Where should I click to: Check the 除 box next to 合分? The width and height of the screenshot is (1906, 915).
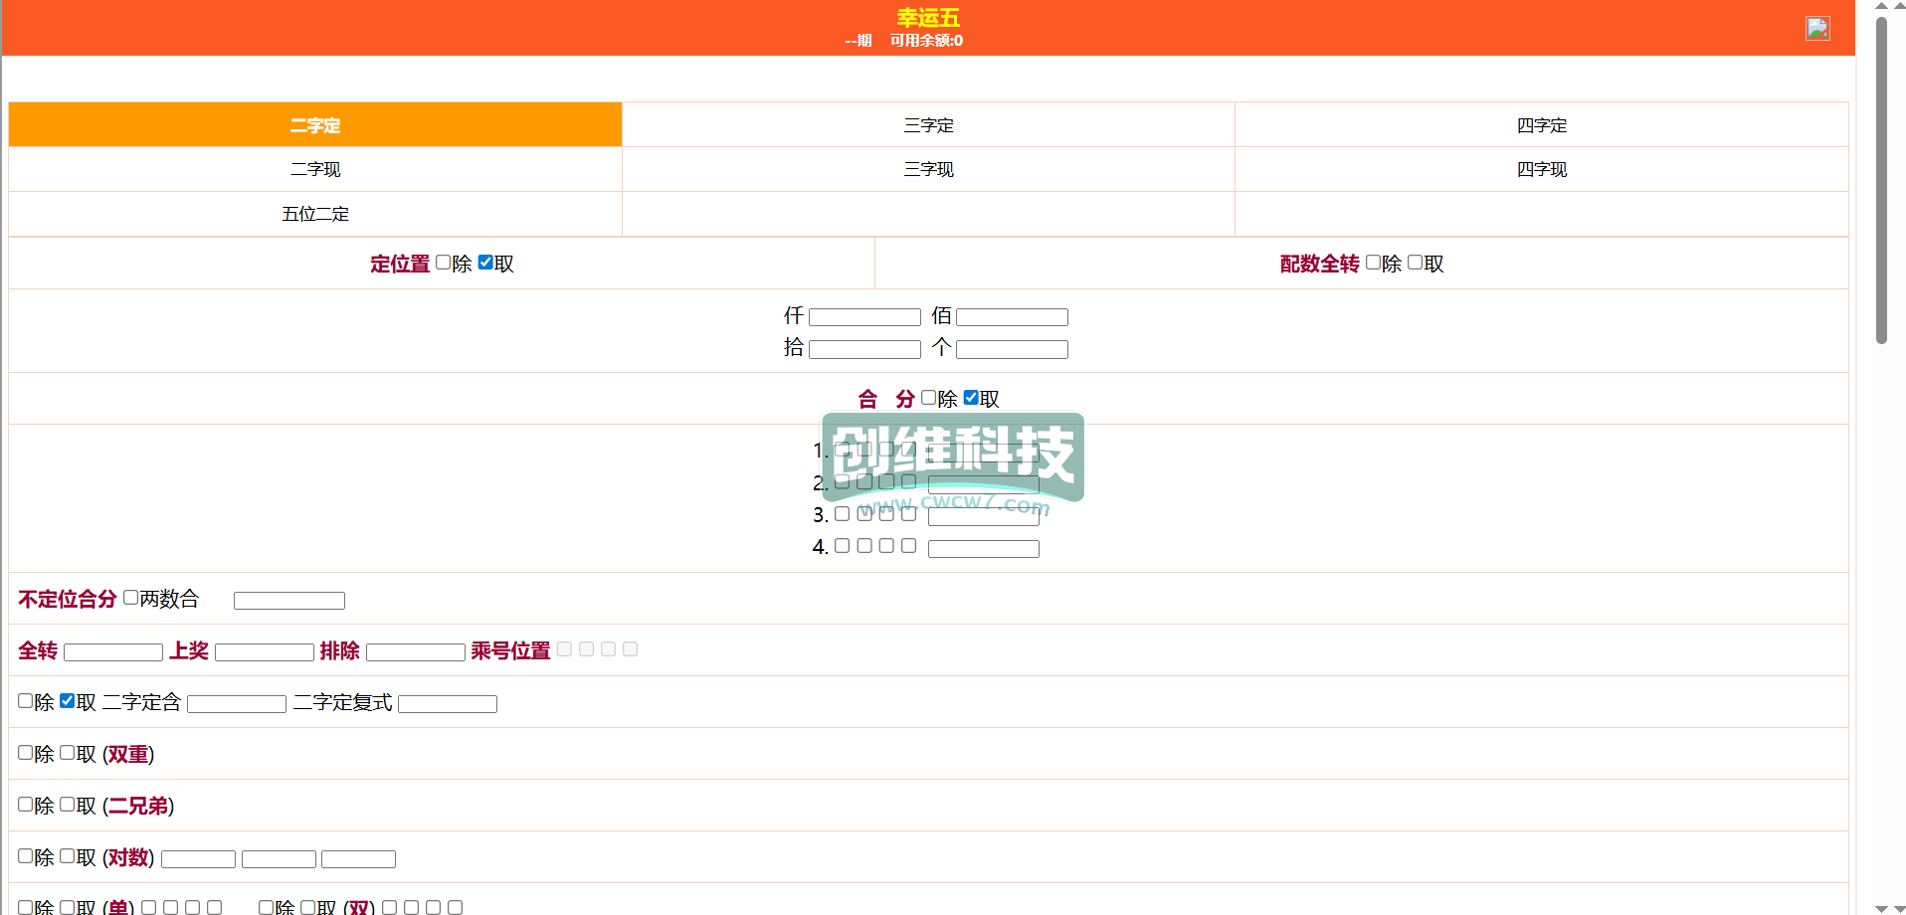tap(928, 397)
